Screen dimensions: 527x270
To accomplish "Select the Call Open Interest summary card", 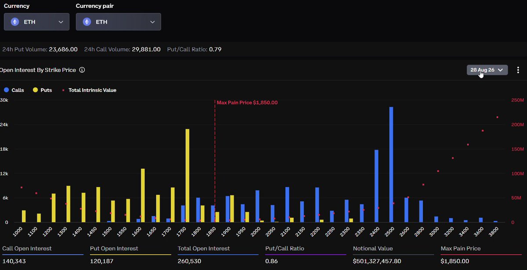I will [x=43, y=255].
